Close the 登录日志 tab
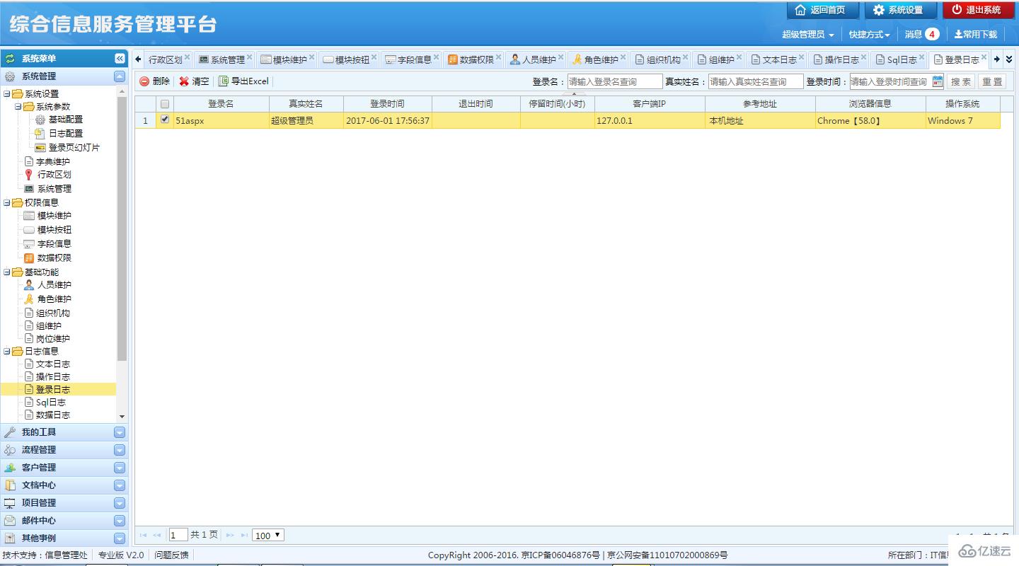Image resolution: width=1019 pixels, height=566 pixels. coord(984,57)
